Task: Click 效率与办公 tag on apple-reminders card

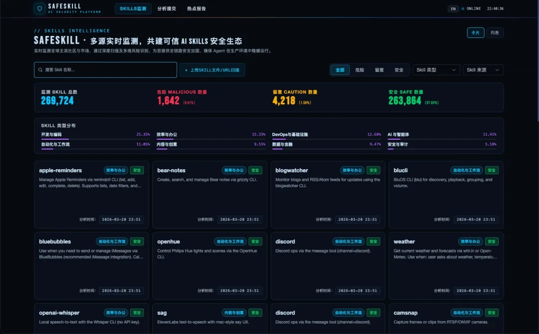Action: pyautogui.click(x=116, y=170)
